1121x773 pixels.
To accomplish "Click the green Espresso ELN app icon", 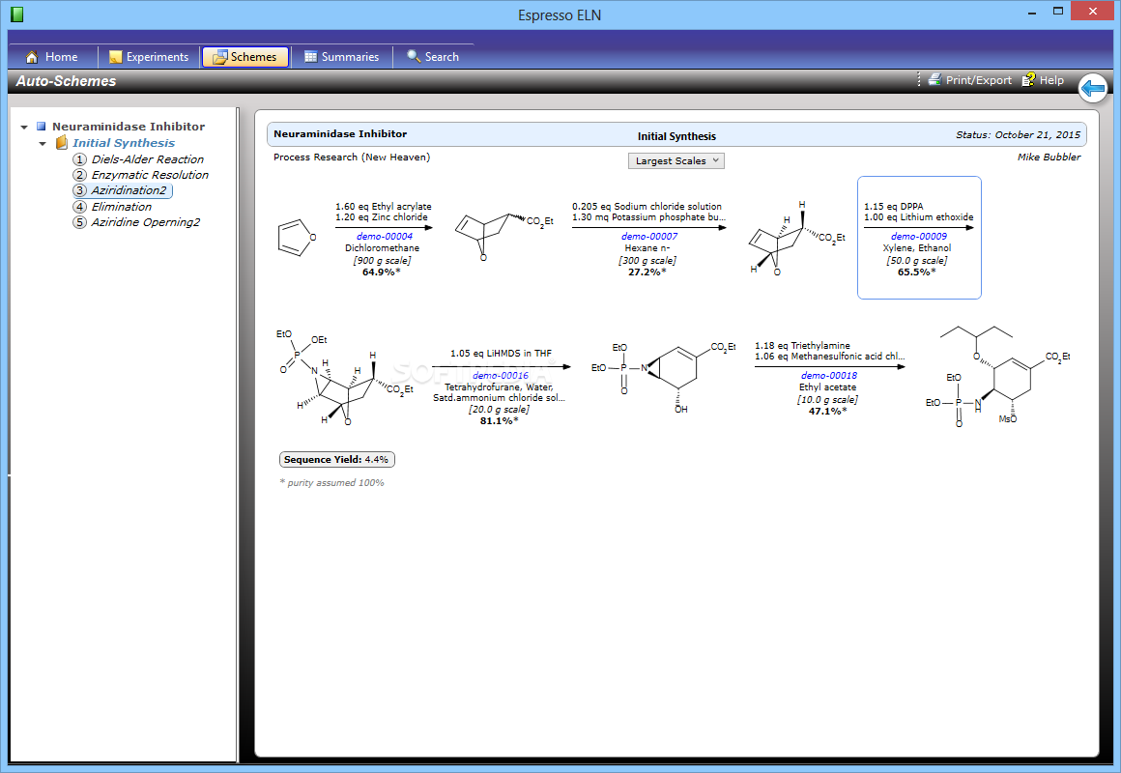I will point(17,14).
